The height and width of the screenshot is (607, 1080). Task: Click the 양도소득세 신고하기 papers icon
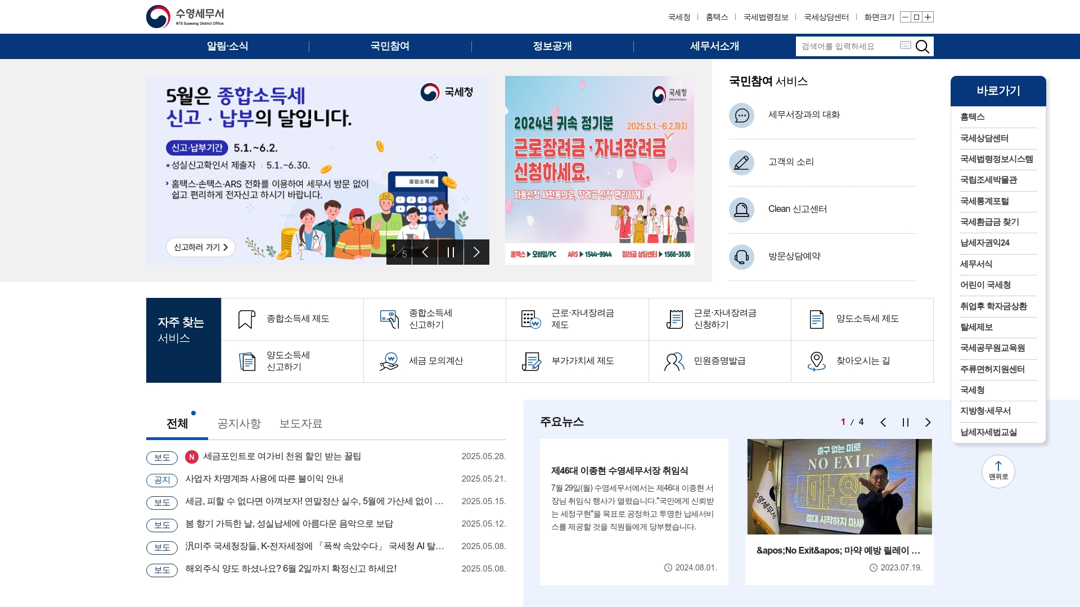pyautogui.click(x=247, y=361)
